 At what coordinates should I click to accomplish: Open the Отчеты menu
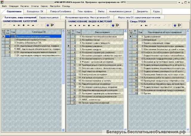[35, 6]
